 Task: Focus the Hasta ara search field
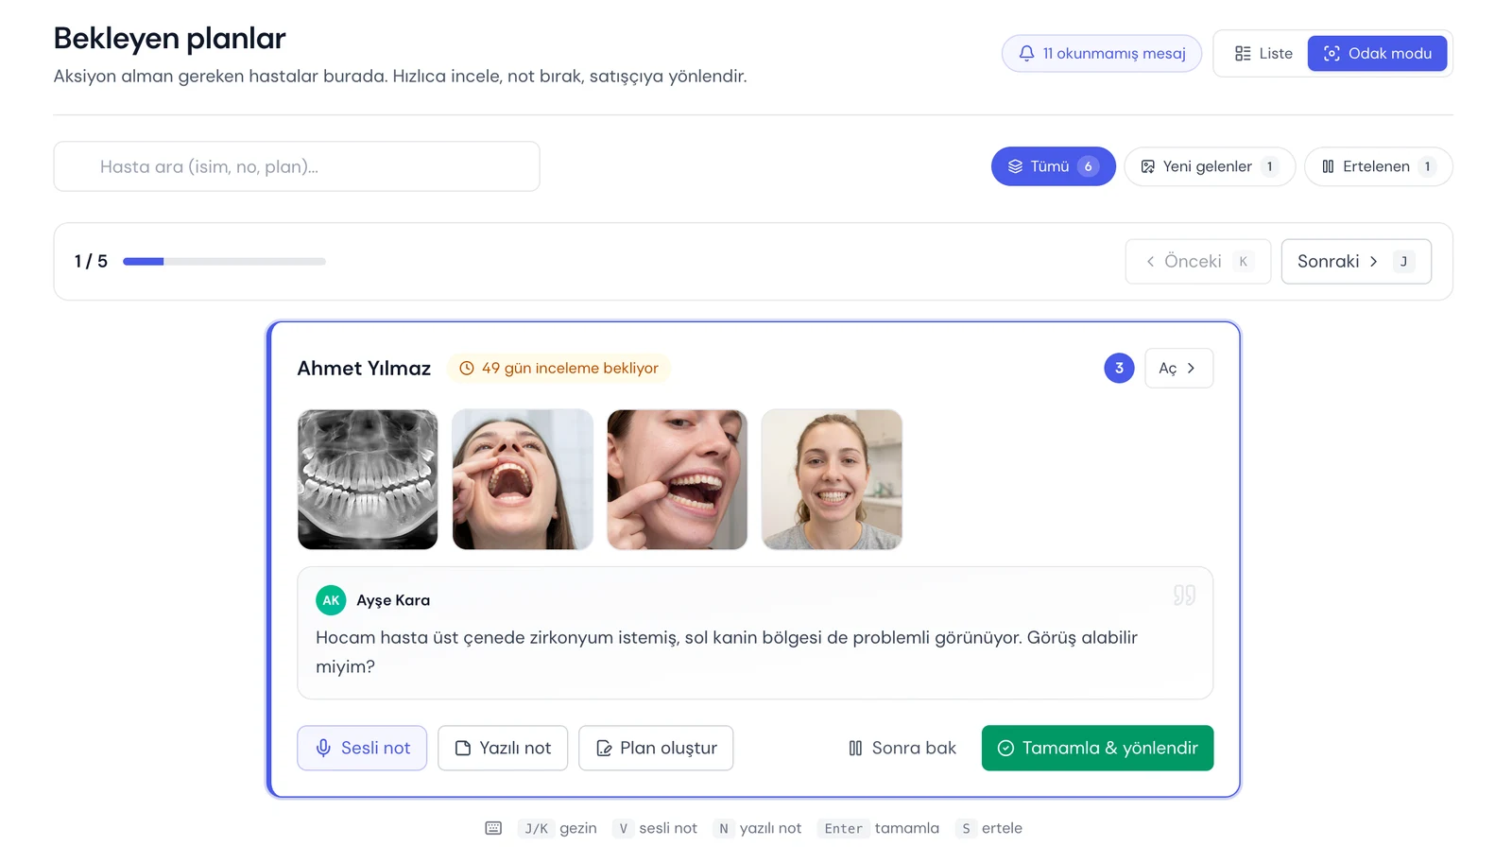tap(297, 166)
